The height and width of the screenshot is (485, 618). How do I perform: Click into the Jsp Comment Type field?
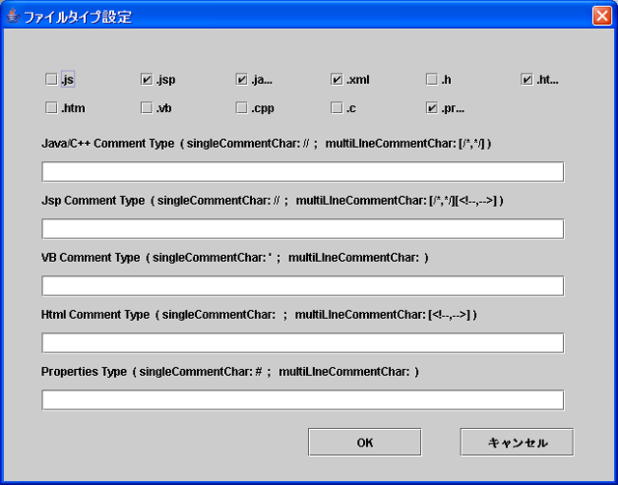pyautogui.click(x=302, y=229)
